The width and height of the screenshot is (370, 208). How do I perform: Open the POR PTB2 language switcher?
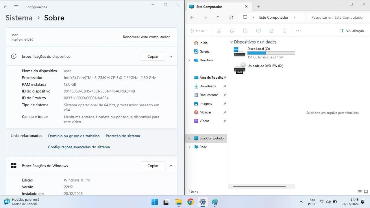pyautogui.click(x=312, y=202)
